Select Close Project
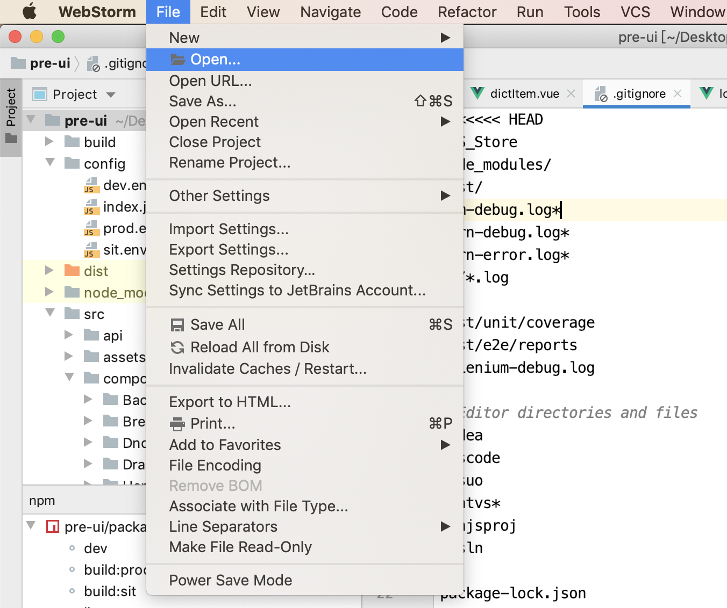727x608 pixels. coord(304,142)
